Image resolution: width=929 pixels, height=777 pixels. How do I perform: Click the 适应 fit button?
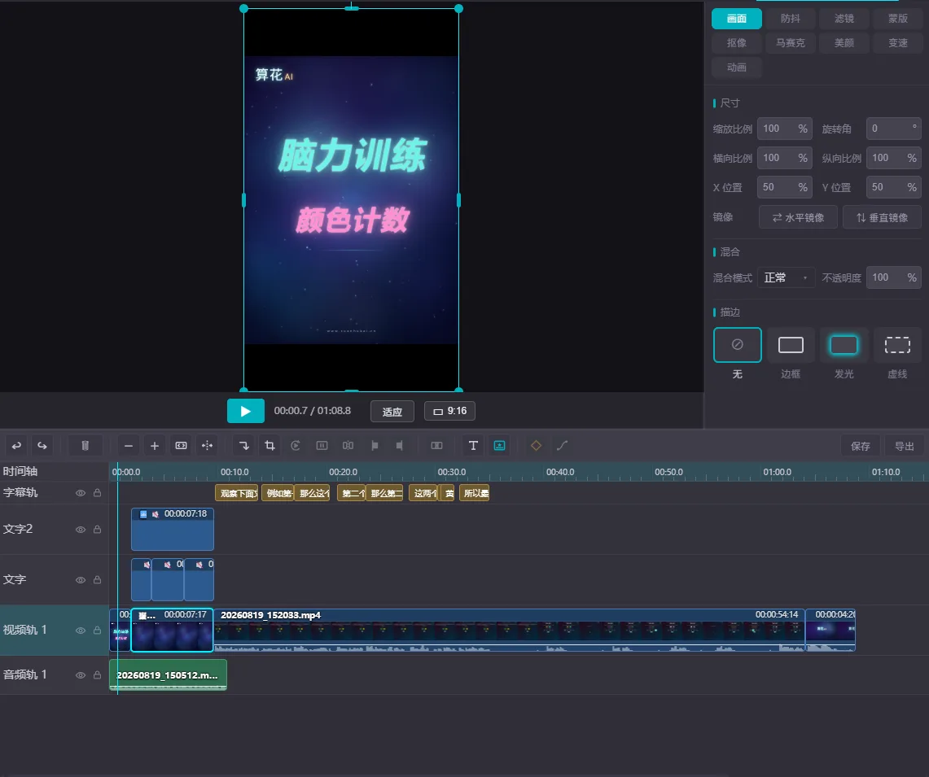392,411
